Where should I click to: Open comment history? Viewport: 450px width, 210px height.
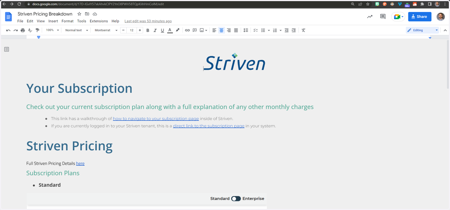383,16
